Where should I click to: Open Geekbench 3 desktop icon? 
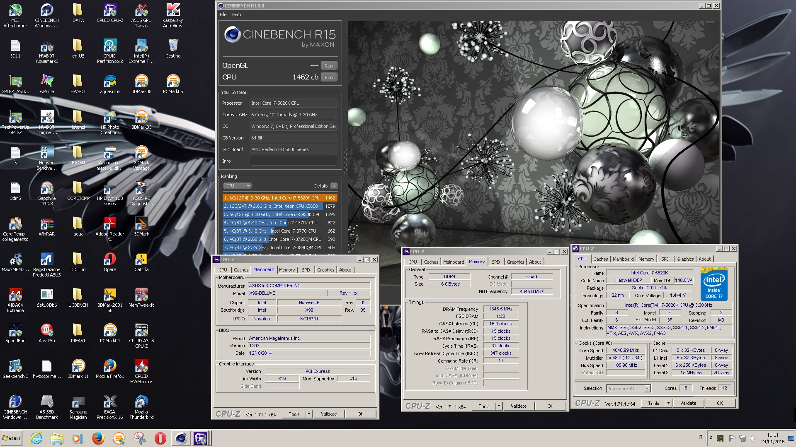(x=15, y=369)
